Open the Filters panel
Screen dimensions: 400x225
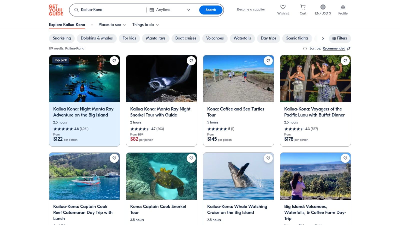[x=340, y=38]
